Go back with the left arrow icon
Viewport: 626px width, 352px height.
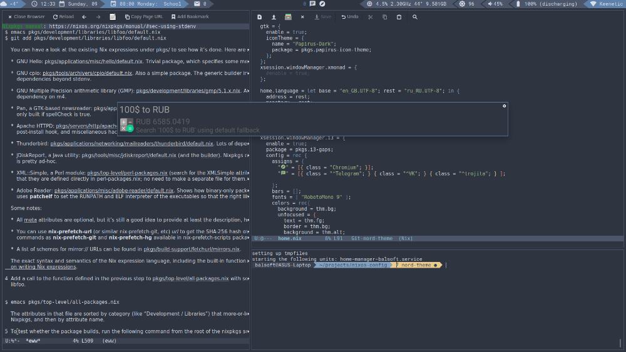85,17
